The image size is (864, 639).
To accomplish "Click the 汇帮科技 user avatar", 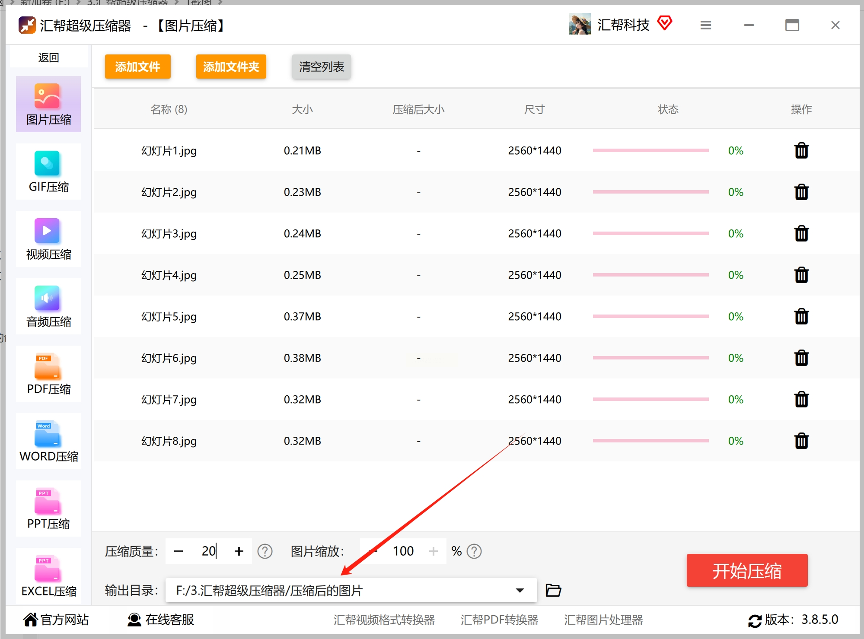I will (579, 24).
